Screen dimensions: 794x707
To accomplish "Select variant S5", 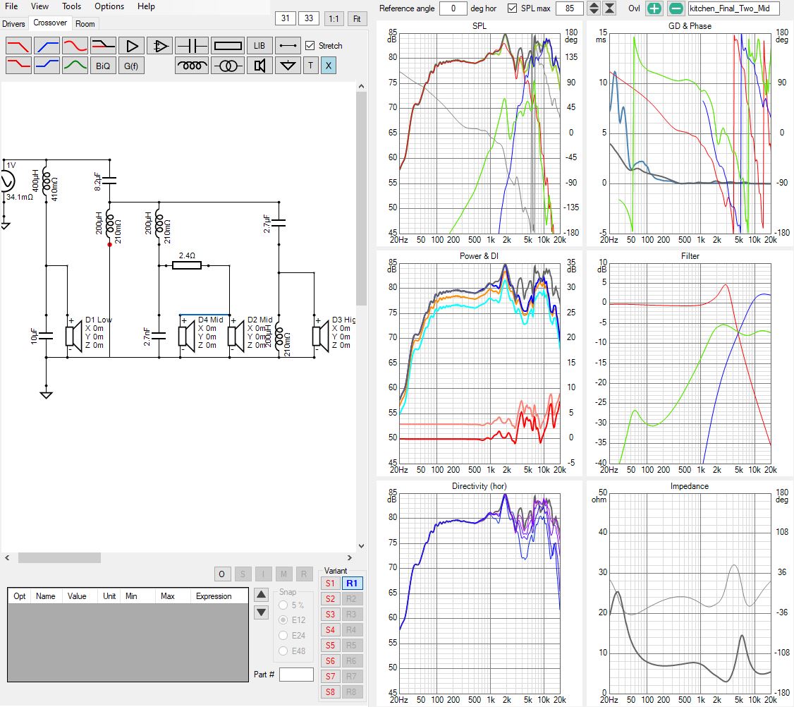I will point(330,645).
